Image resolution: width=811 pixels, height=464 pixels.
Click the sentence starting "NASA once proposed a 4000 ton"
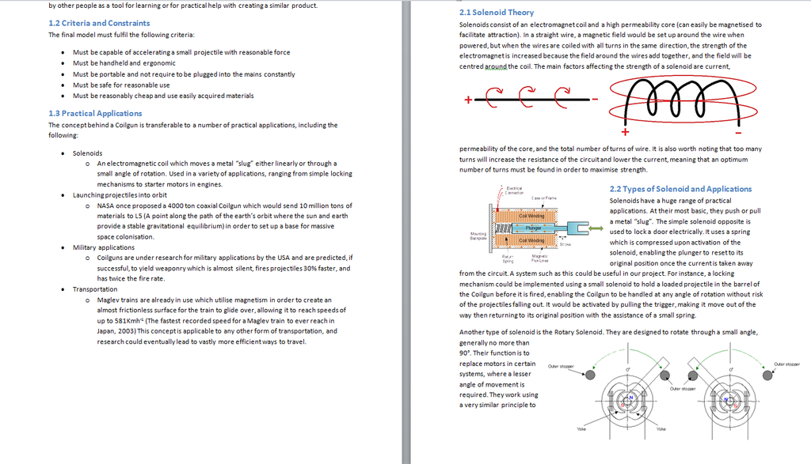(224, 221)
